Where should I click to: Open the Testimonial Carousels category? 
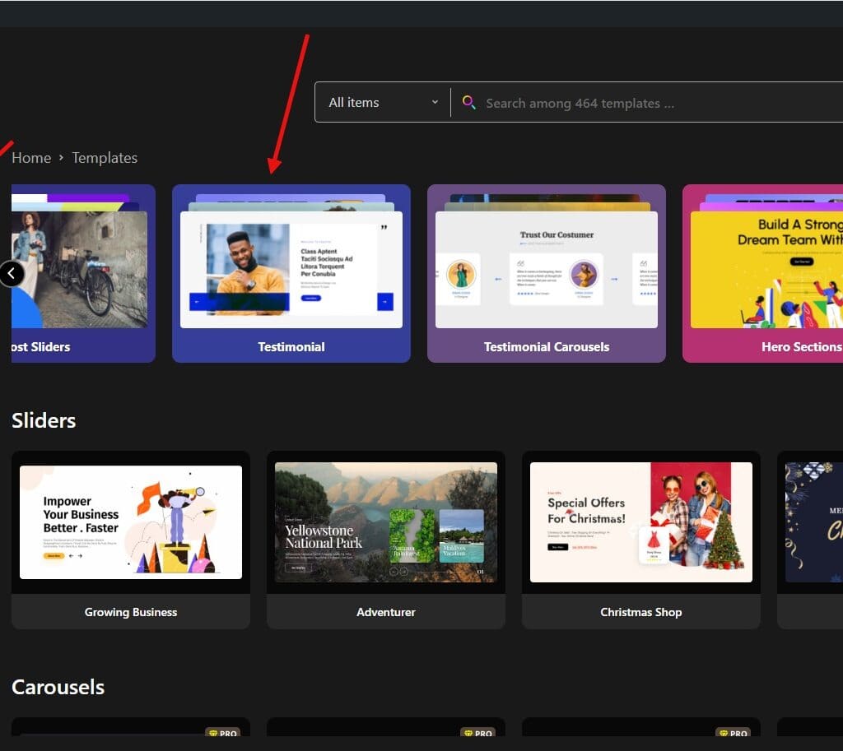[x=547, y=273]
